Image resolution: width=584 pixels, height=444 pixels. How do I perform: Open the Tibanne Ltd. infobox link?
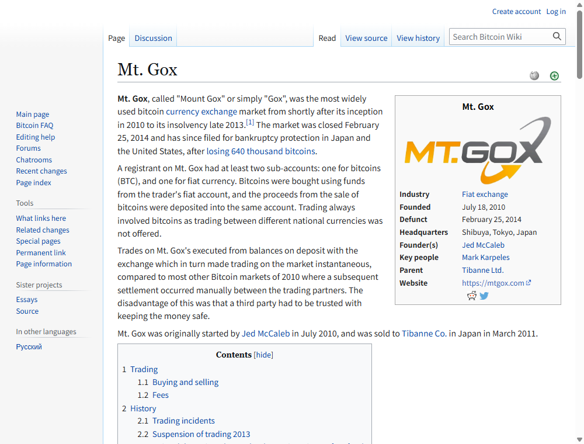483,270
